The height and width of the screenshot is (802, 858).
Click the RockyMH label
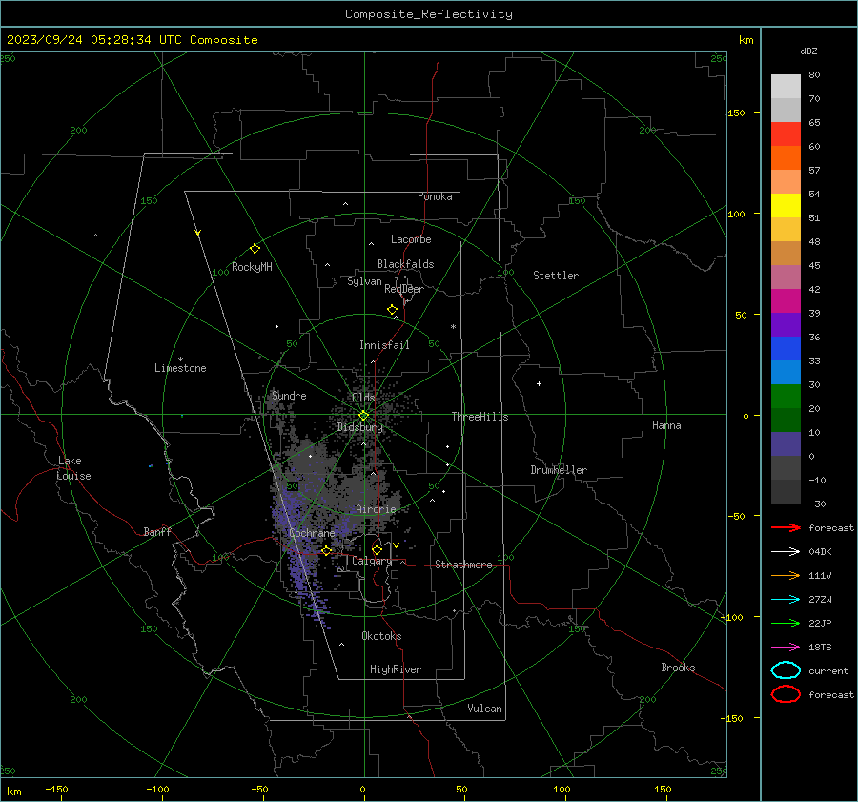(x=252, y=267)
